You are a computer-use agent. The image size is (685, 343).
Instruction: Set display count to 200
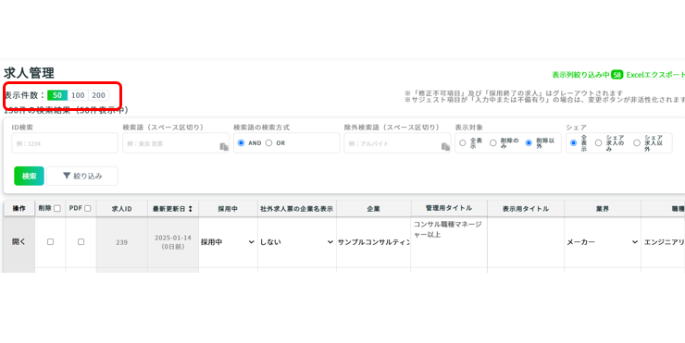(x=99, y=95)
